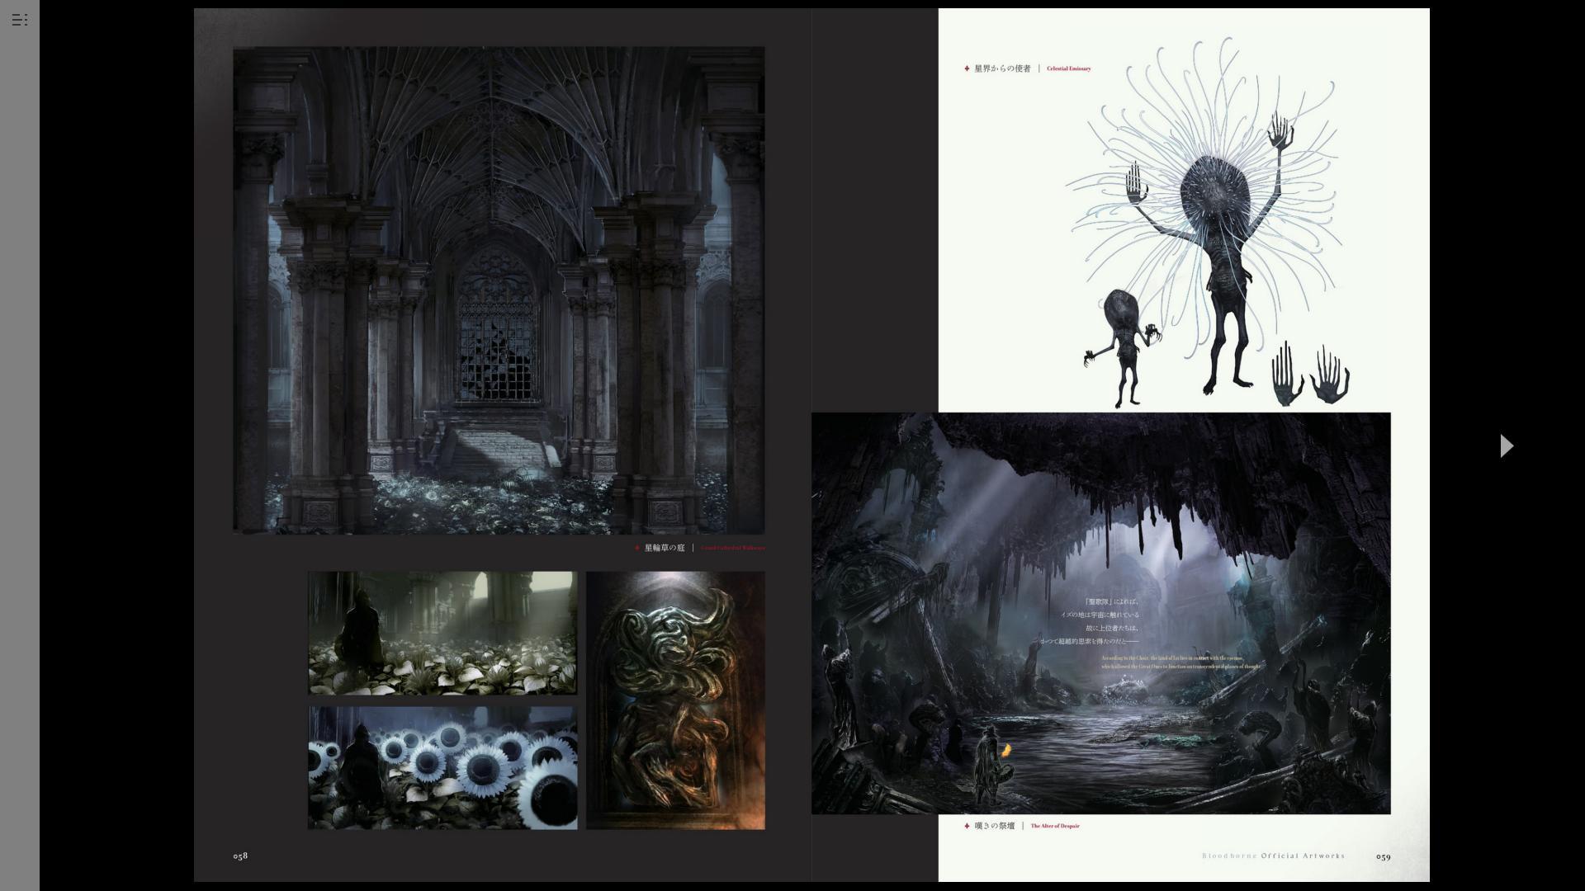The height and width of the screenshot is (891, 1585).
Task: Click the pair of dark hands illustration
Action: (x=1310, y=375)
